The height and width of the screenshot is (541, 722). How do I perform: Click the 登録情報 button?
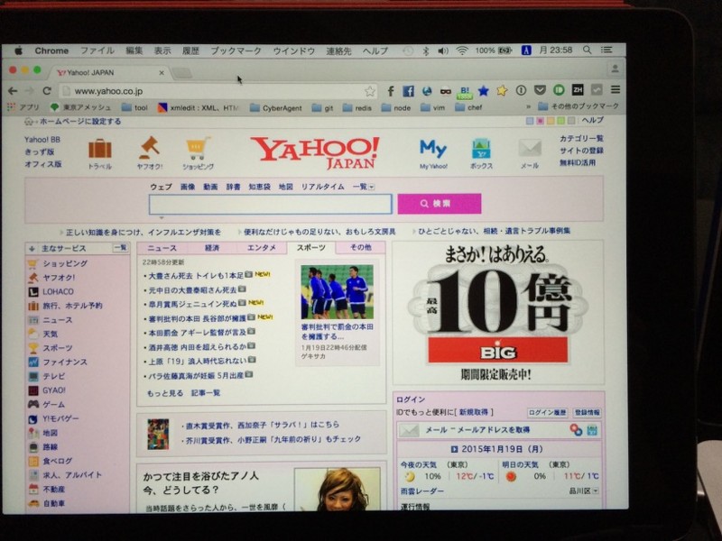[588, 412]
